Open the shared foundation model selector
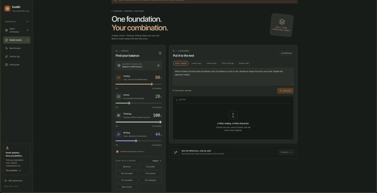 [x=138, y=65]
